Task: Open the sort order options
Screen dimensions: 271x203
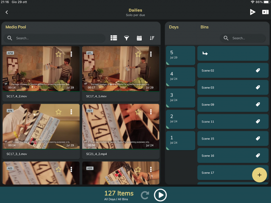Action: [152, 38]
